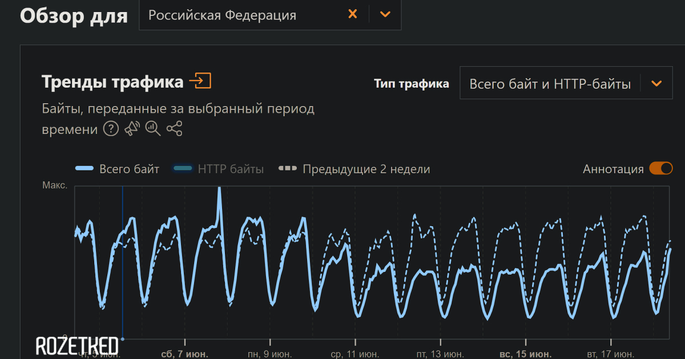Click the вс, 15 июн. date label
The height and width of the screenshot is (359, 685).
(525, 354)
